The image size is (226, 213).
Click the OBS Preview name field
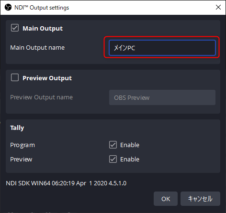point(162,97)
